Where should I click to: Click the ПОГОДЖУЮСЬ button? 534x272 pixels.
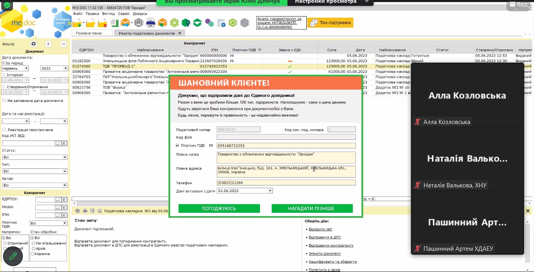[x=219, y=208]
